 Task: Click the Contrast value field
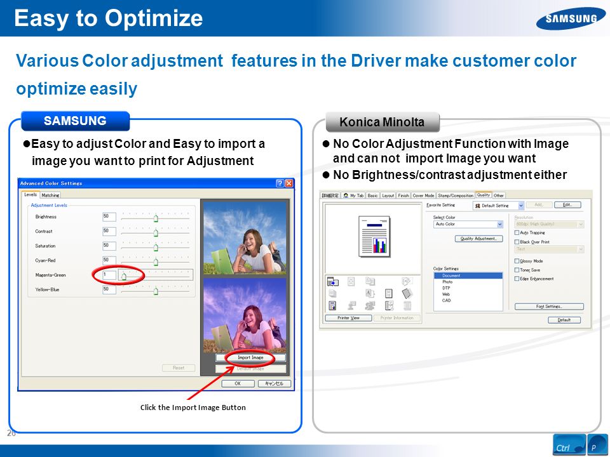point(109,231)
